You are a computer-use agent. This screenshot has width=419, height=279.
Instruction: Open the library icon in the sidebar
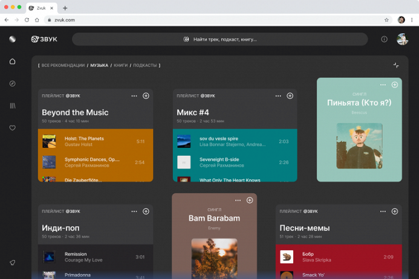point(13,106)
